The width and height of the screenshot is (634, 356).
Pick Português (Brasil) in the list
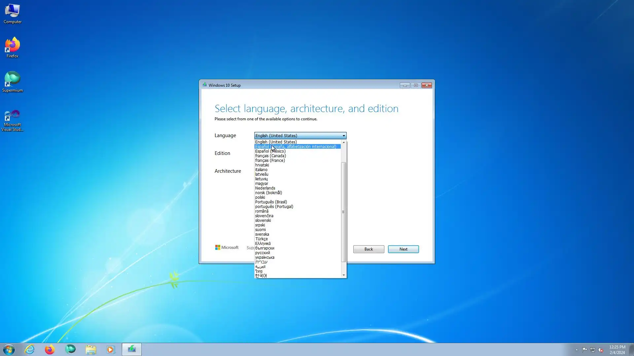271,202
